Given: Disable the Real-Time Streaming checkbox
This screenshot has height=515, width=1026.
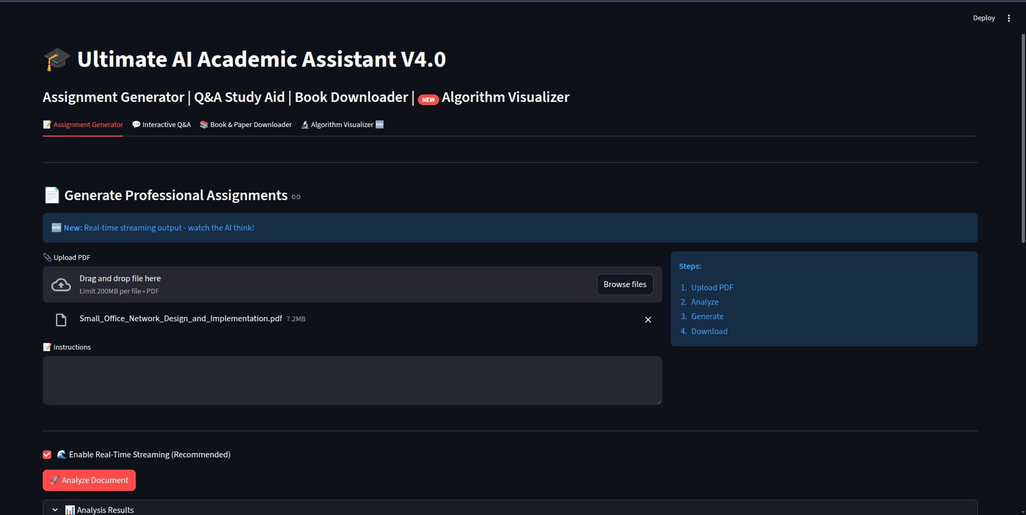Looking at the screenshot, I should pos(47,455).
